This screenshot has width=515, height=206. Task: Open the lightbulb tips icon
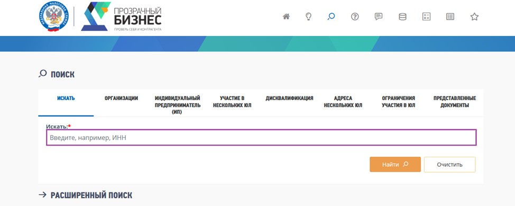click(x=308, y=16)
